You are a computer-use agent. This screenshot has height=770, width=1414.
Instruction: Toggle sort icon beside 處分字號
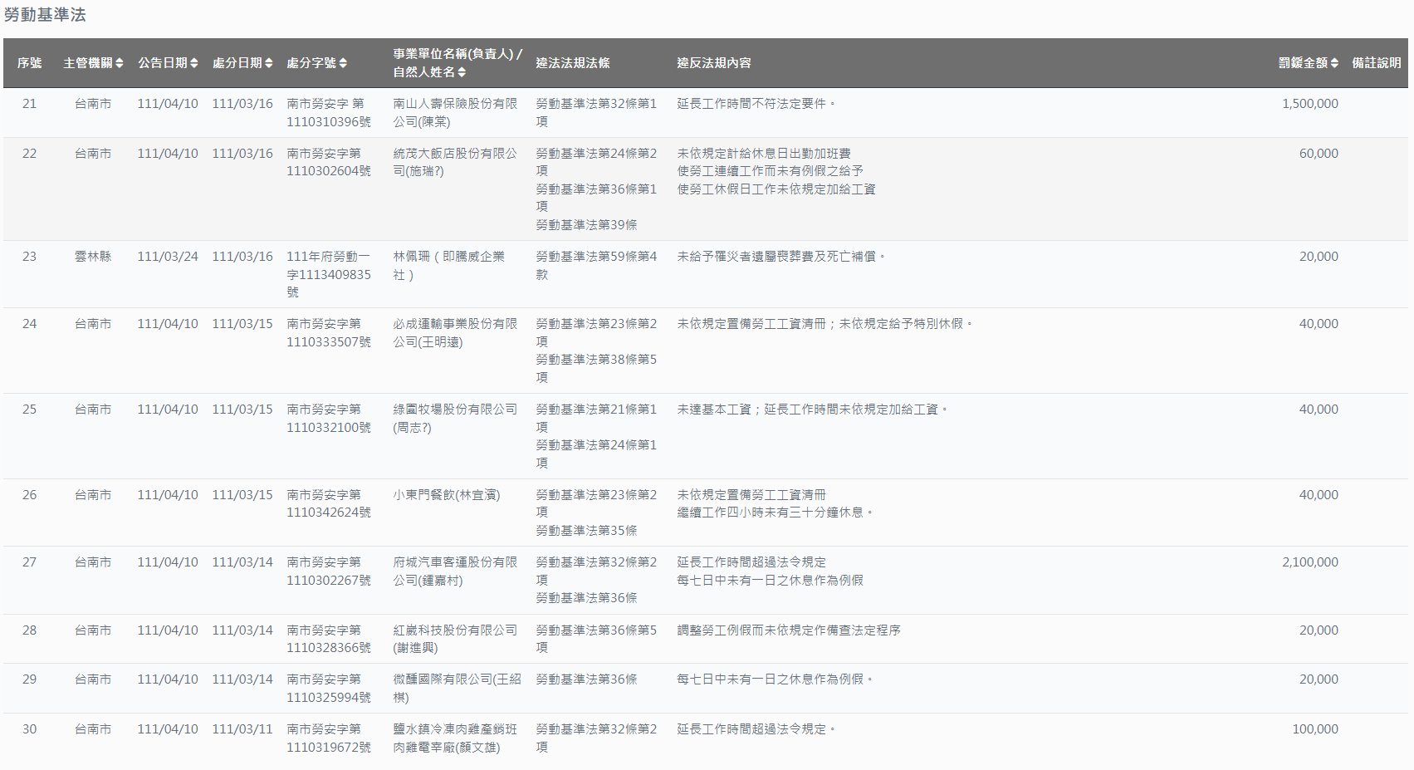click(x=343, y=63)
